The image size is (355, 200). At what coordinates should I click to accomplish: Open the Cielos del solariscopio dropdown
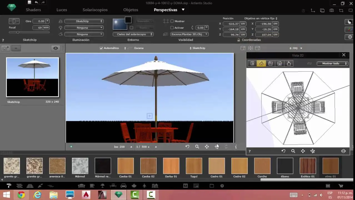(133, 34)
